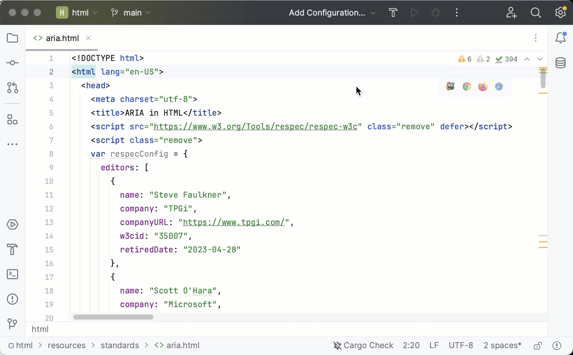The image size is (573, 355).
Task: Toggle more tool windows with ellipsis icon
Action: point(12,144)
